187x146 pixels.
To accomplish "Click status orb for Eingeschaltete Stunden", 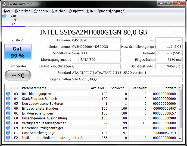I will pyautogui.click(x=8, y=108).
